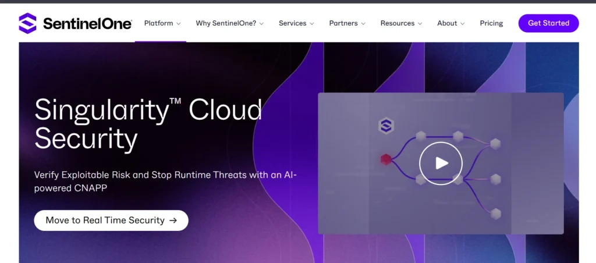Image resolution: width=596 pixels, height=263 pixels.
Task: Expand the Services chevron arrow
Action: point(312,23)
